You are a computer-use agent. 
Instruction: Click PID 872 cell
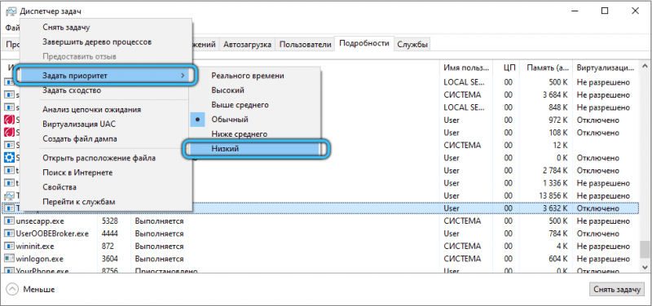pyautogui.click(x=108, y=247)
